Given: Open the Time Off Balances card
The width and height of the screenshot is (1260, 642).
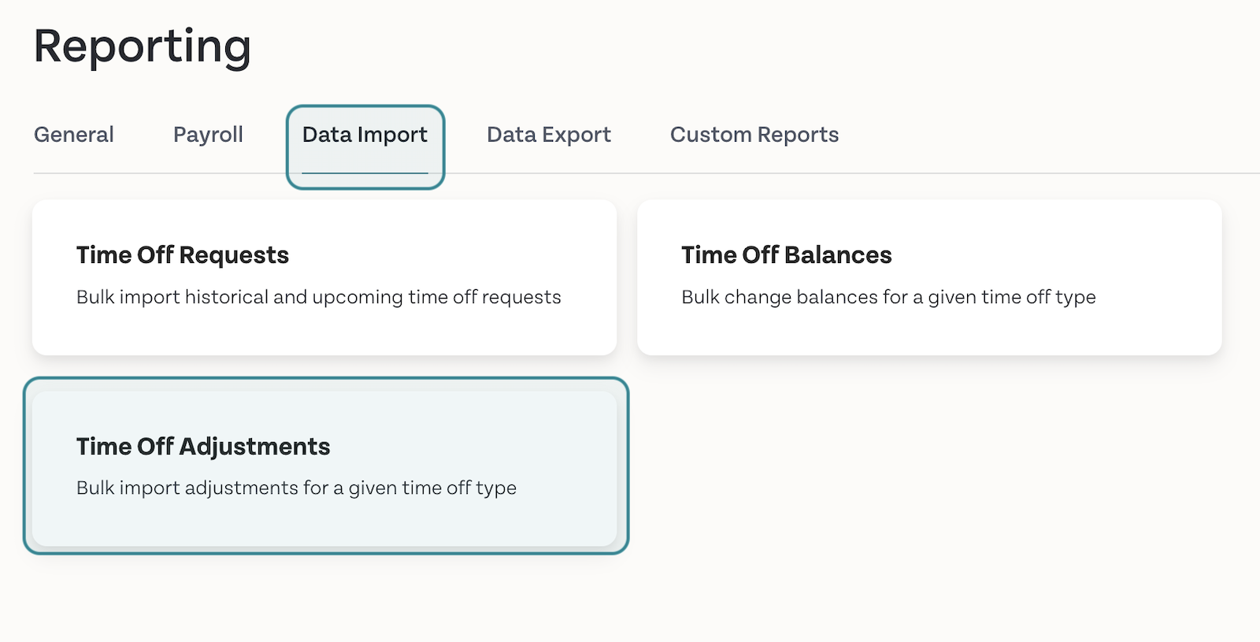Looking at the screenshot, I should 929,277.
